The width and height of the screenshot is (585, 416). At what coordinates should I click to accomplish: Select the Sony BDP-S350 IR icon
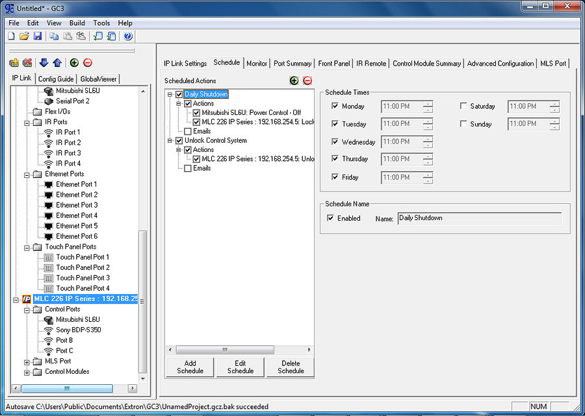point(49,330)
